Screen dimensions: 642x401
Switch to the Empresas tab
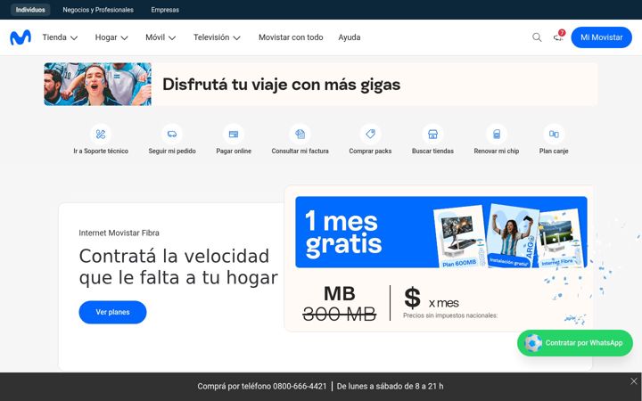pyautogui.click(x=165, y=10)
